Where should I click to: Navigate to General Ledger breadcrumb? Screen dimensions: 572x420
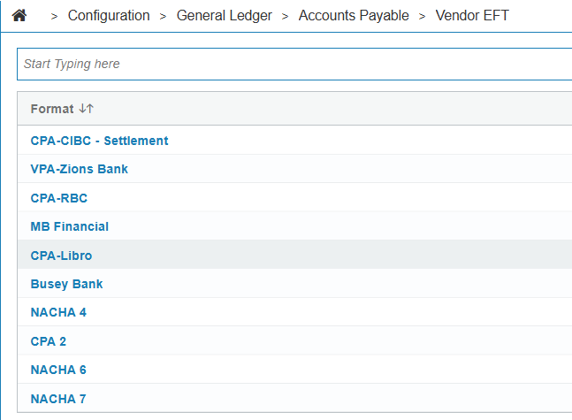coord(224,15)
